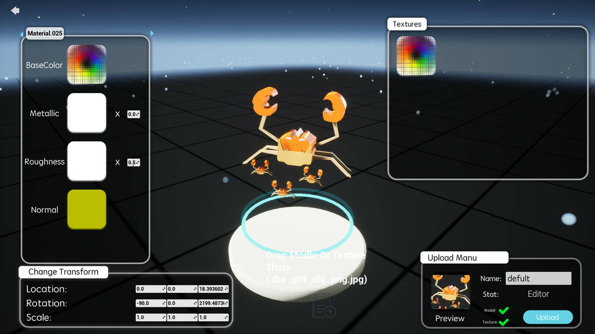Switch to the previous material with left arrow
The width and height of the screenshot is (595, 334).
coord(22,34)
